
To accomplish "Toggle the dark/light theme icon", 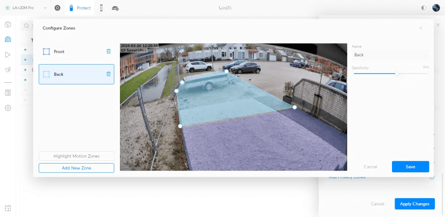I will click(424, 8).
